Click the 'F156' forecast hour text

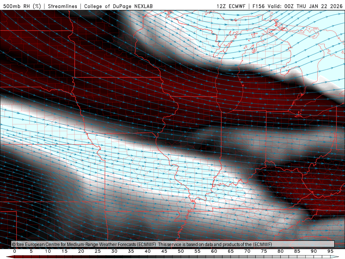coord(258,6)
